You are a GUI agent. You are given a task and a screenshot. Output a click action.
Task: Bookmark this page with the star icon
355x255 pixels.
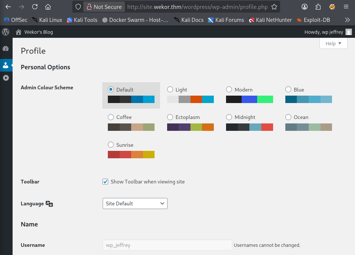[x=274, y=7]
